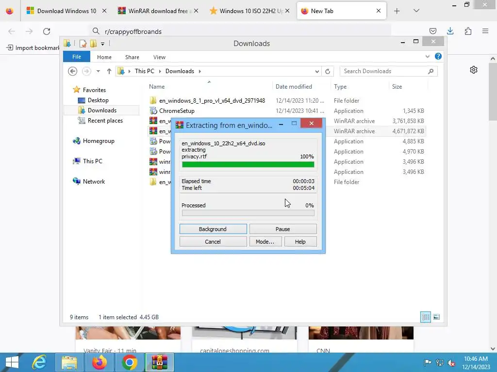Open Explorer help question mark icon

coord(438,56)
